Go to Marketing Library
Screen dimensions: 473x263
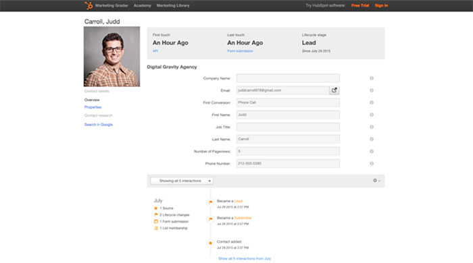click(173, 5)
